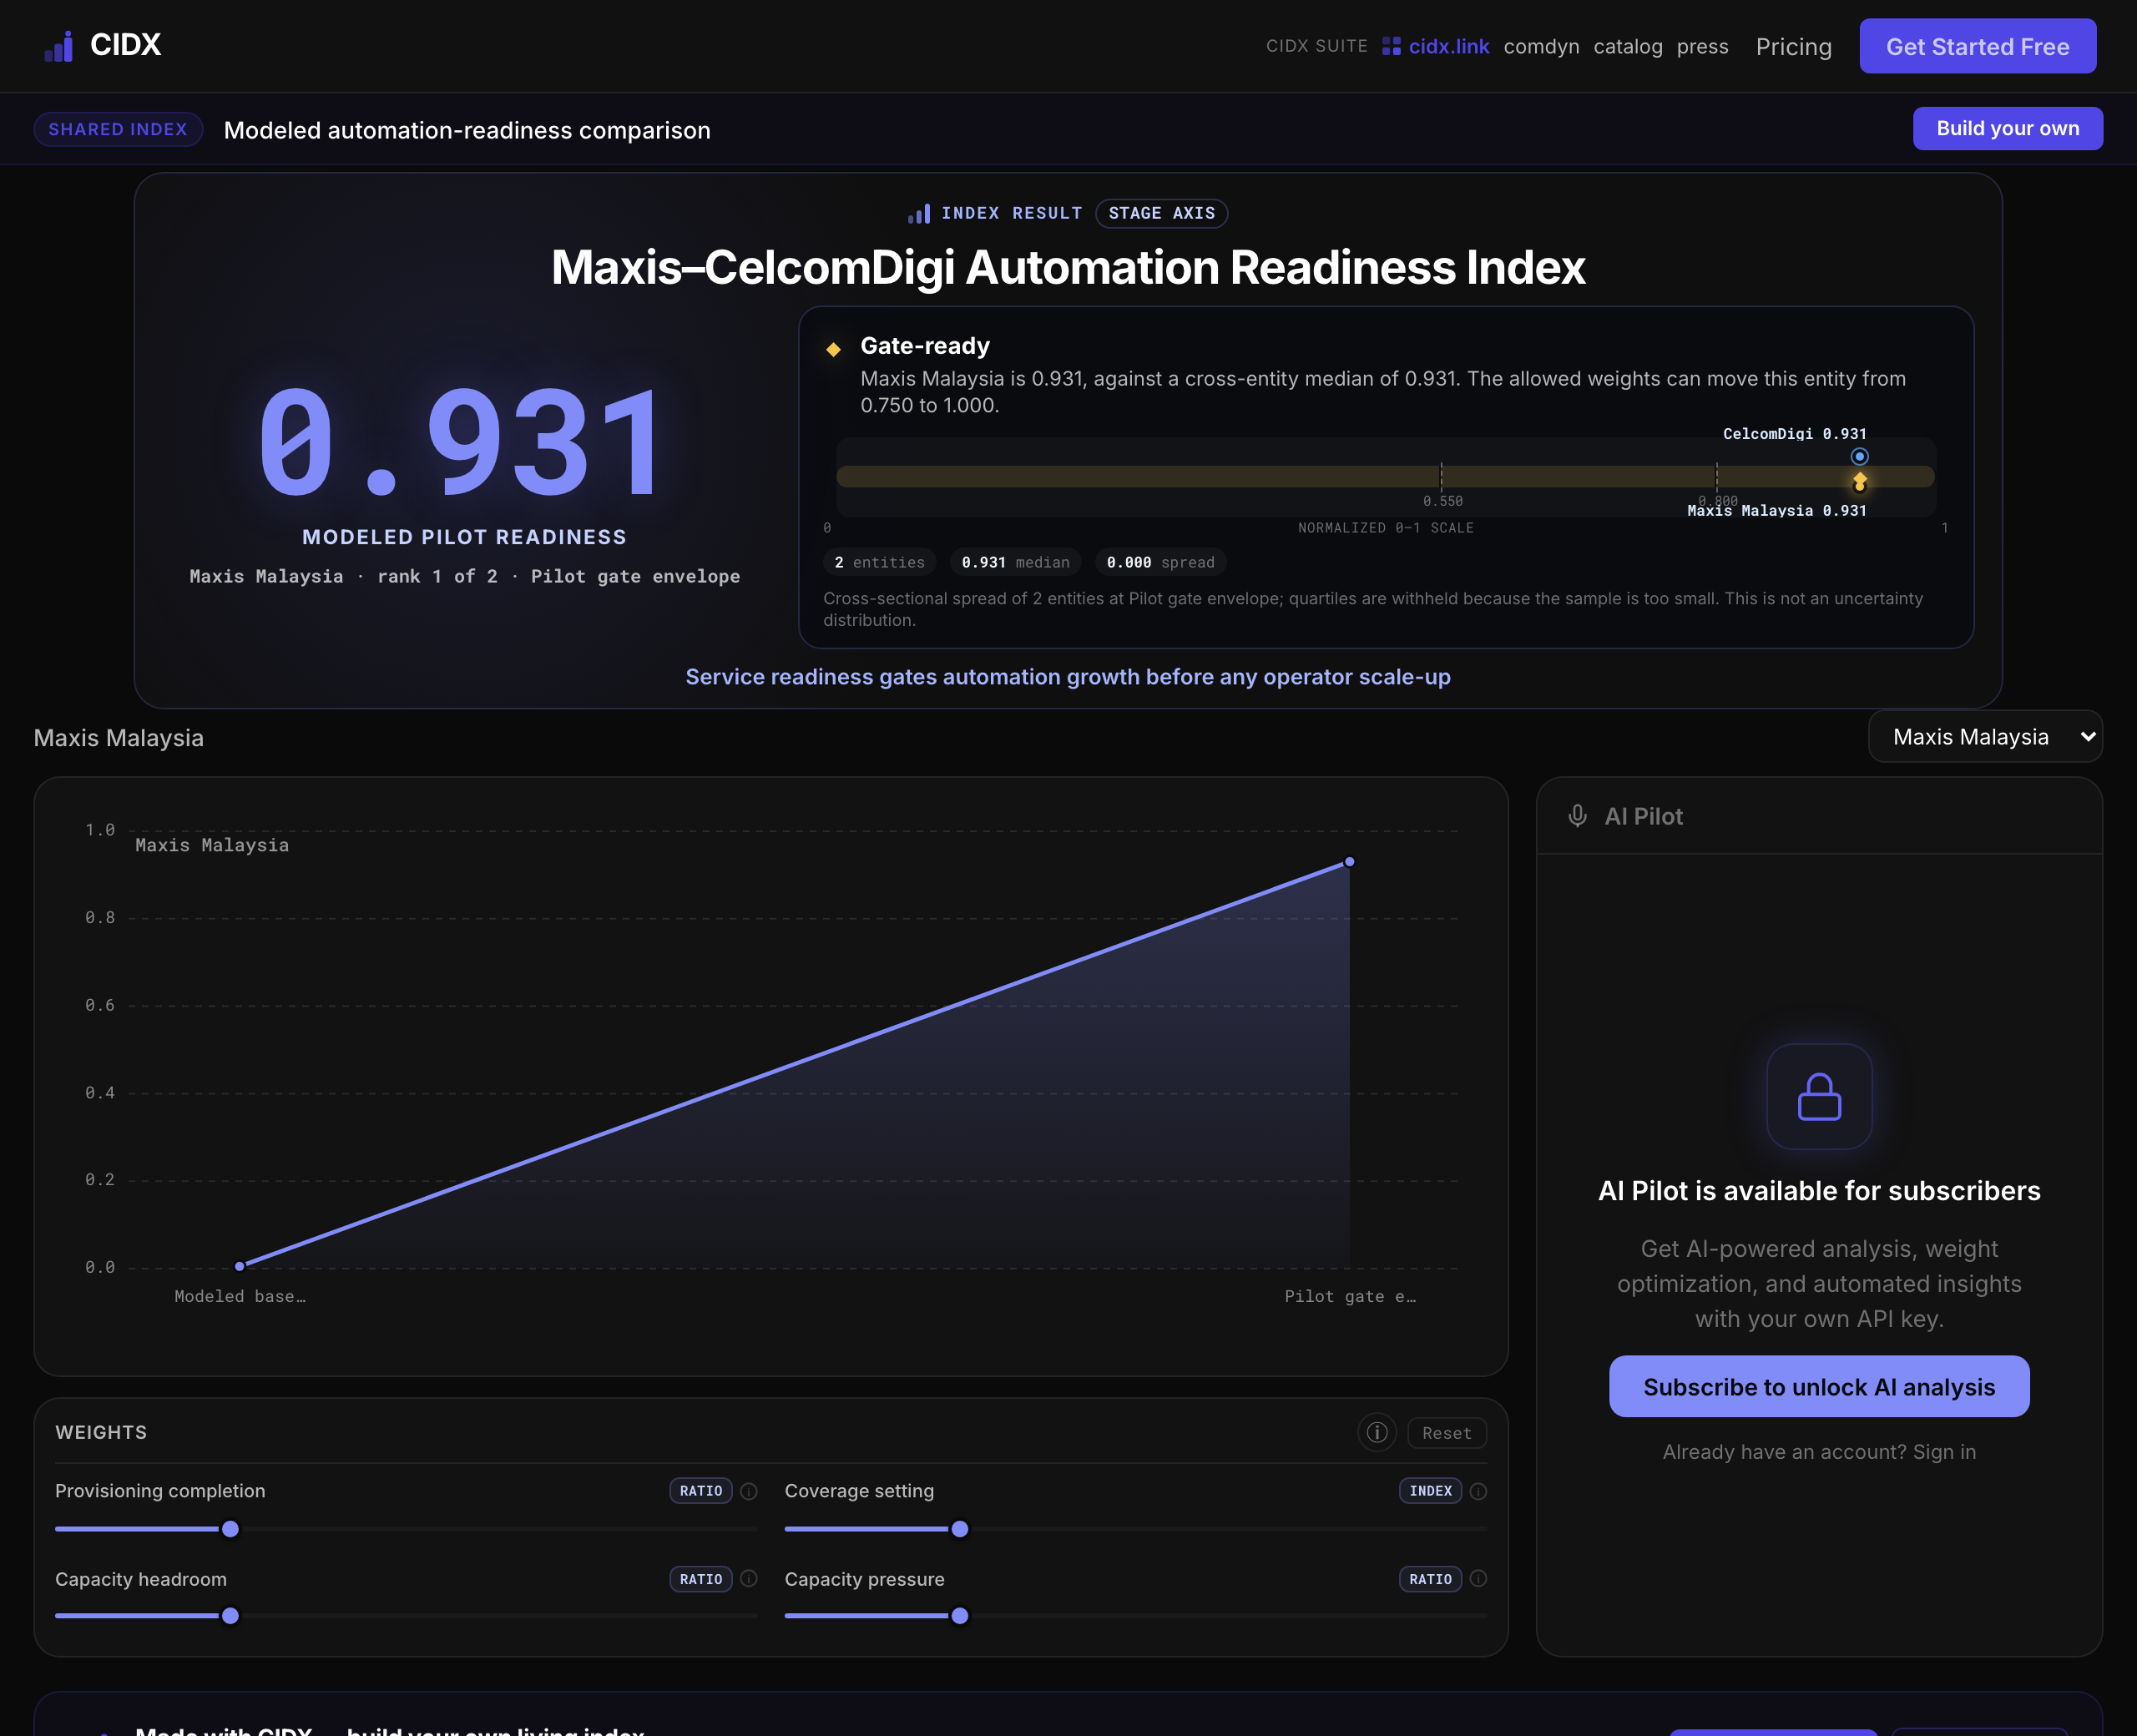2137x1736 pixels.
Task: Open the cidx.link suite link
Action: coord(1448,47)
